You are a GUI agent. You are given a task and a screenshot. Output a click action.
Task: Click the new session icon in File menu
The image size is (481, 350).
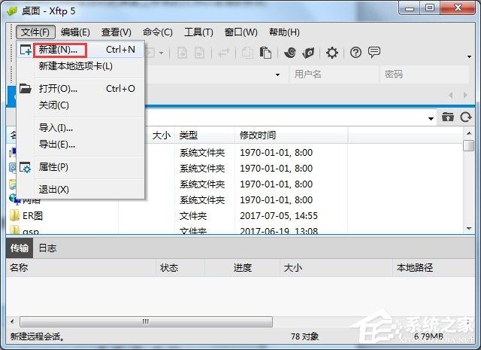pyautogui.click(x=25, y=50)
